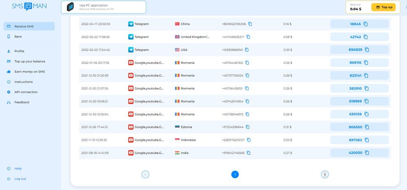This screenshot has height=190, width=407.
Task: Copy SMS code 890839
Action: point(367,50)
